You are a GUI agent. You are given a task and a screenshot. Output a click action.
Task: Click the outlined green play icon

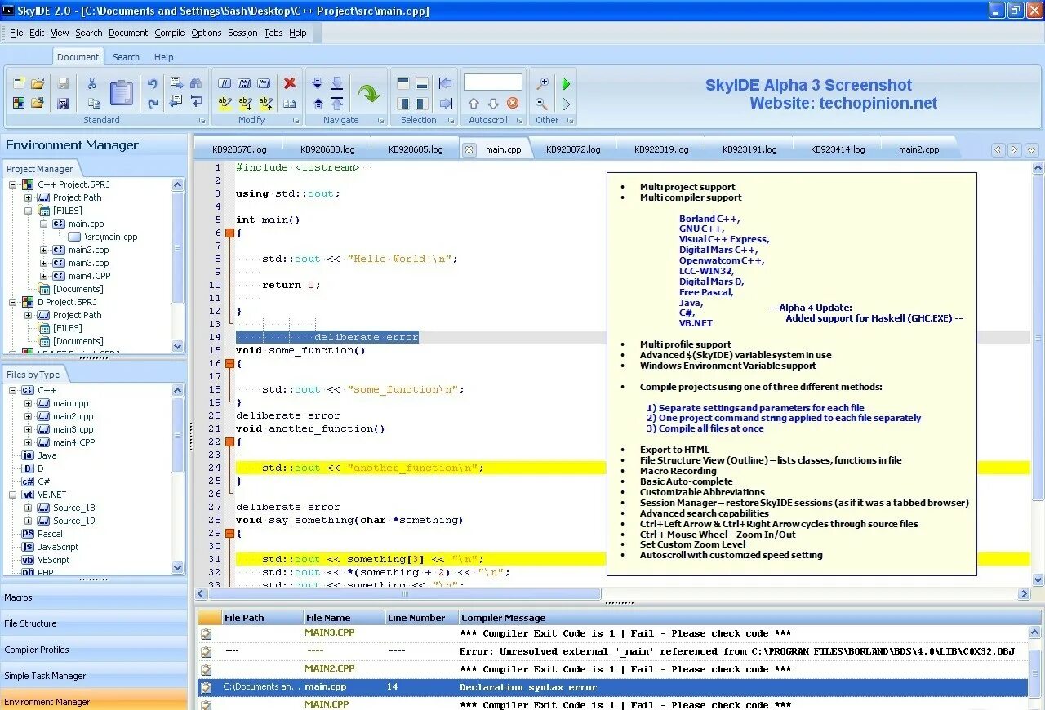coord(566,104)
